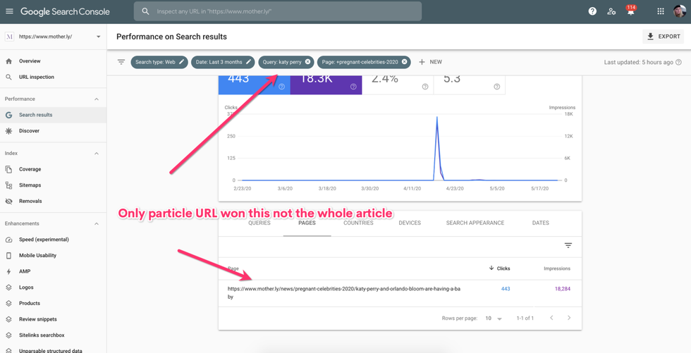Viewport: 691px width, 353px height.
Task: Open the hamburger main menu
Action: coord(9,11)
